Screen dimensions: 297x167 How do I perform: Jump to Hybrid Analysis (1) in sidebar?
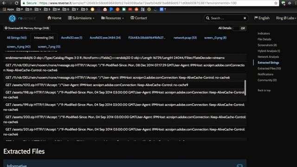[269, 51]
